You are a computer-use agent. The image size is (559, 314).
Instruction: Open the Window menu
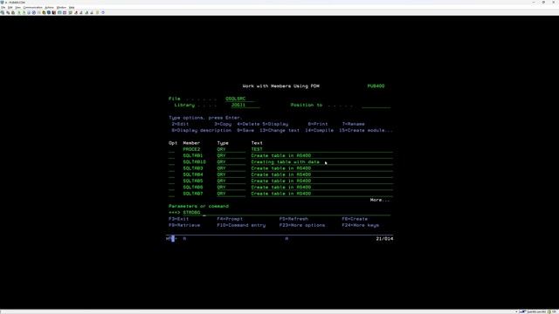point(61,8)
